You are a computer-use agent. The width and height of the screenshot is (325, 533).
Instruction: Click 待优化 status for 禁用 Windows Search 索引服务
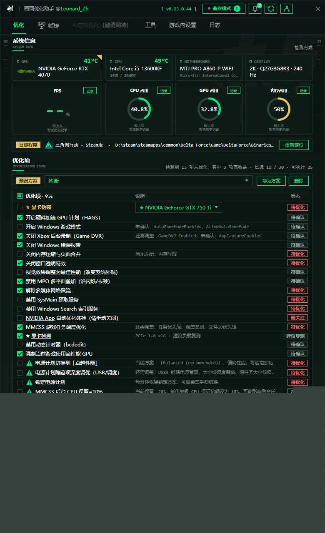pos(298,309)
